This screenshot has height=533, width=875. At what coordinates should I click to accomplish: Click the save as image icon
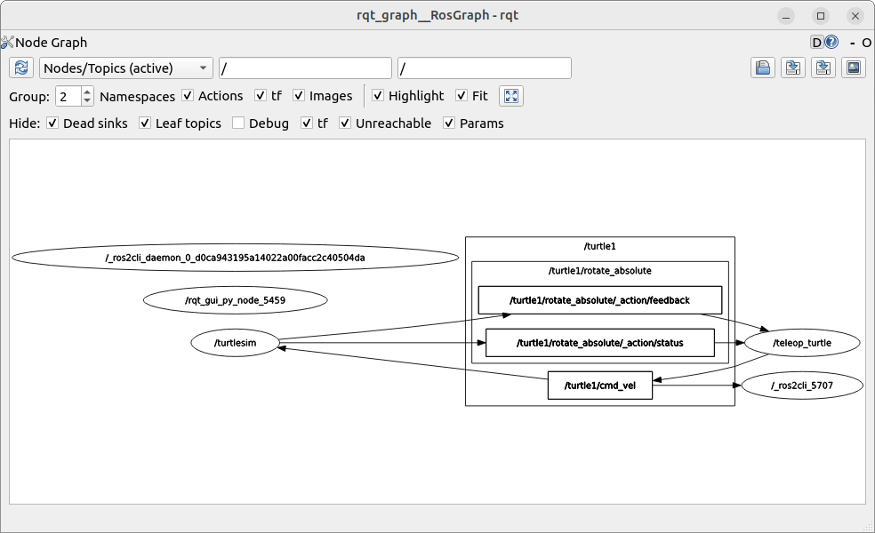[854, 68]
